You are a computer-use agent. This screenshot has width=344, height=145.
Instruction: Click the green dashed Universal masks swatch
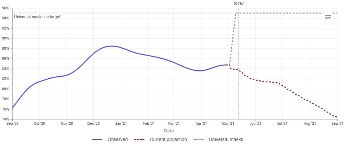point(199,140)
